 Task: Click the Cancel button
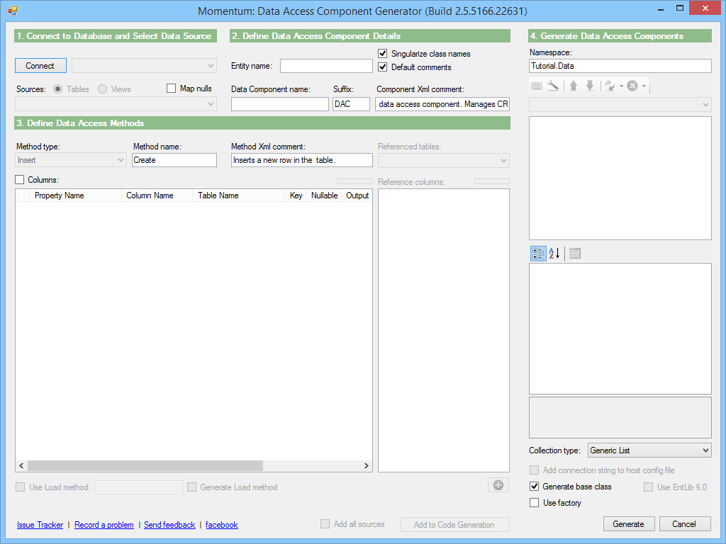pyautogui.click(x=685, y=524)
